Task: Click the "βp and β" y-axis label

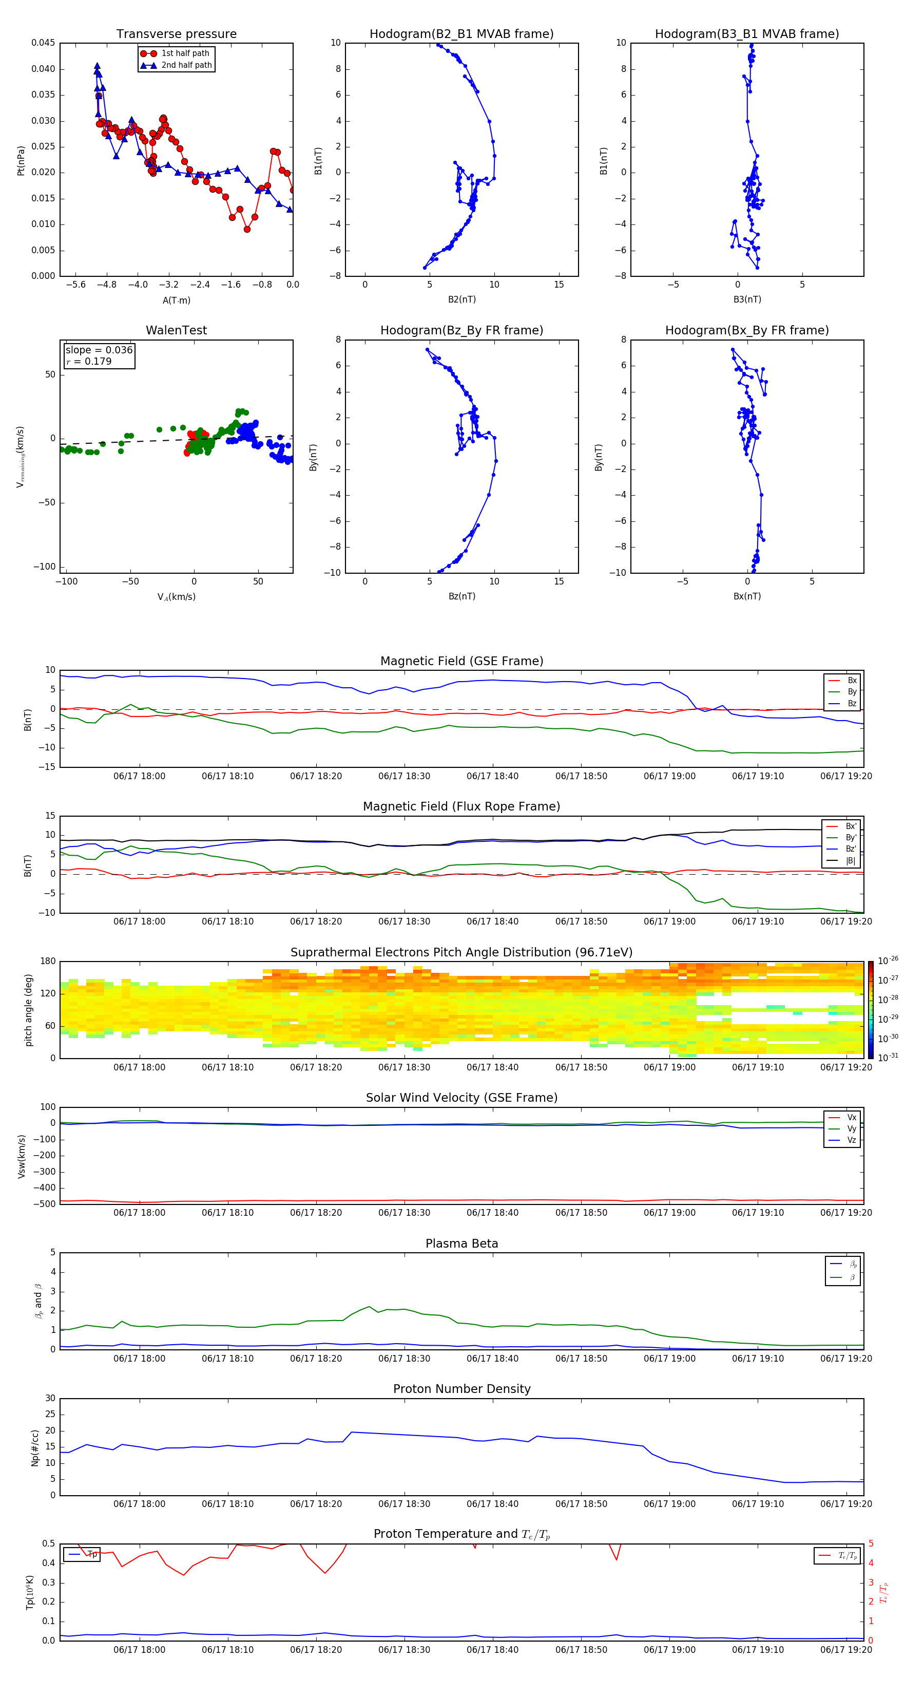Action: [38, 1301]
